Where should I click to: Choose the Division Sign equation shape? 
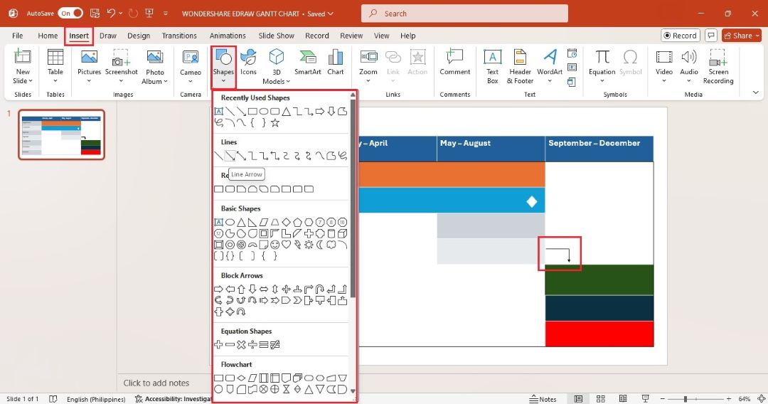pyautogui.click(x=252, y=345)
